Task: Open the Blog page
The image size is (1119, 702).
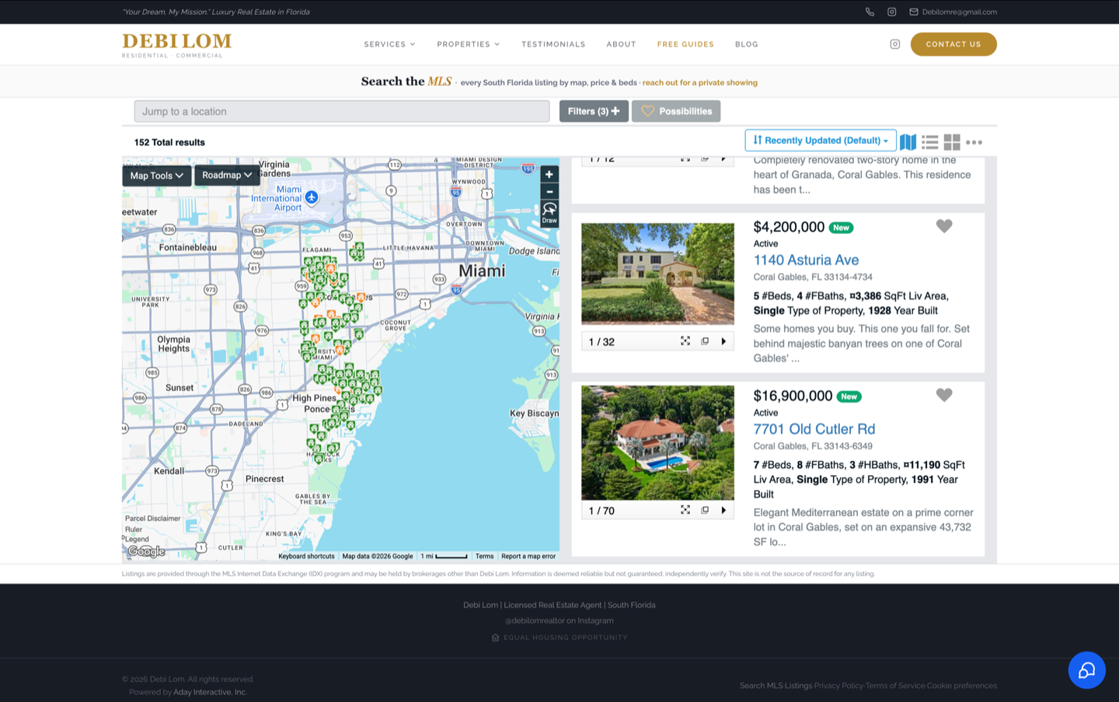Action: [746, 44]
